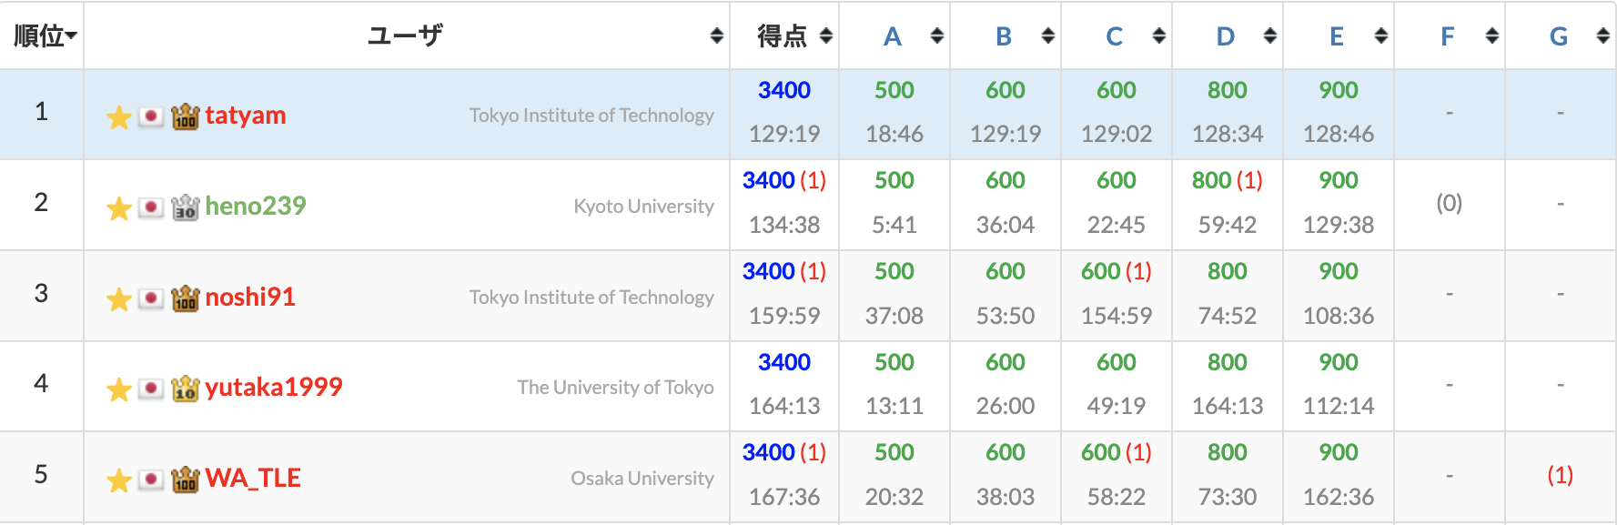Click the gold star beside heno239
1617x525 pixels.
coord(118,208)
